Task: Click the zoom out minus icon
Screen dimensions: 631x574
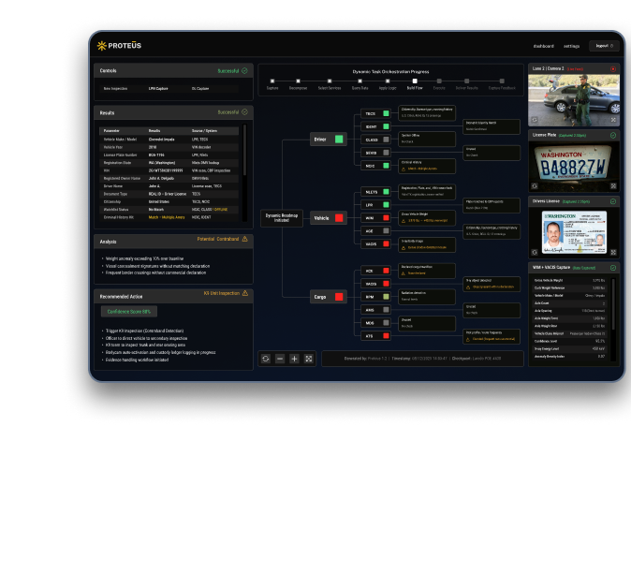Action: [x=280, y=358]
